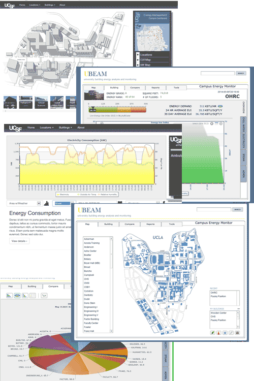This screenshot has width=254, height=381.
Task: Click the UBEAM logo in the OHRC building window
Action: pyautogui.click(x=96, y=74)
